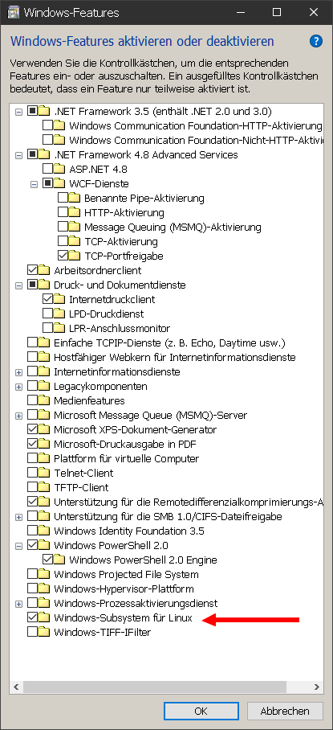Screen dimensions: 333x730
Task: Uncheck Windows-Subsystem für Linux checkbox
Action: point(33,617)
